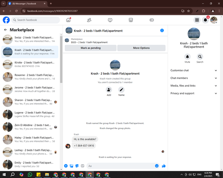
Task: Click More Options button
Action: click(x=141, y=48)
